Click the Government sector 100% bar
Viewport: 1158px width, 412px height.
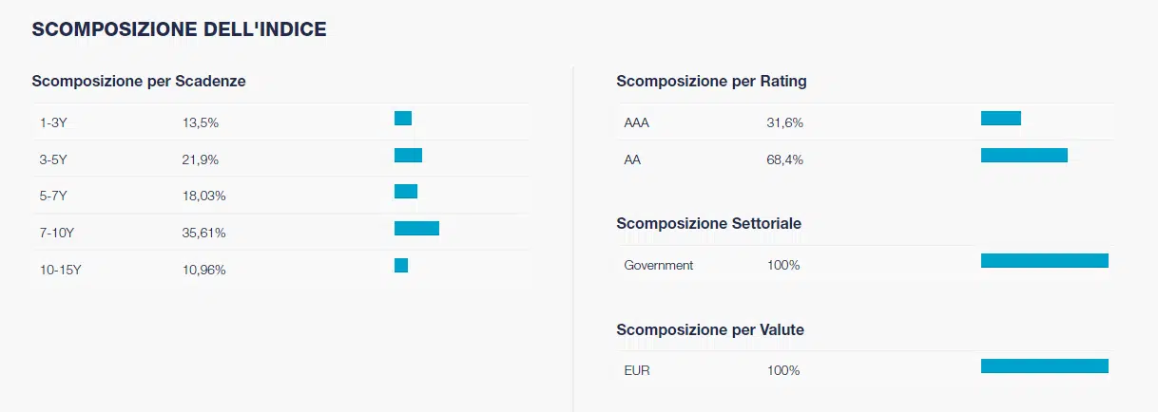coord(1044,261)
